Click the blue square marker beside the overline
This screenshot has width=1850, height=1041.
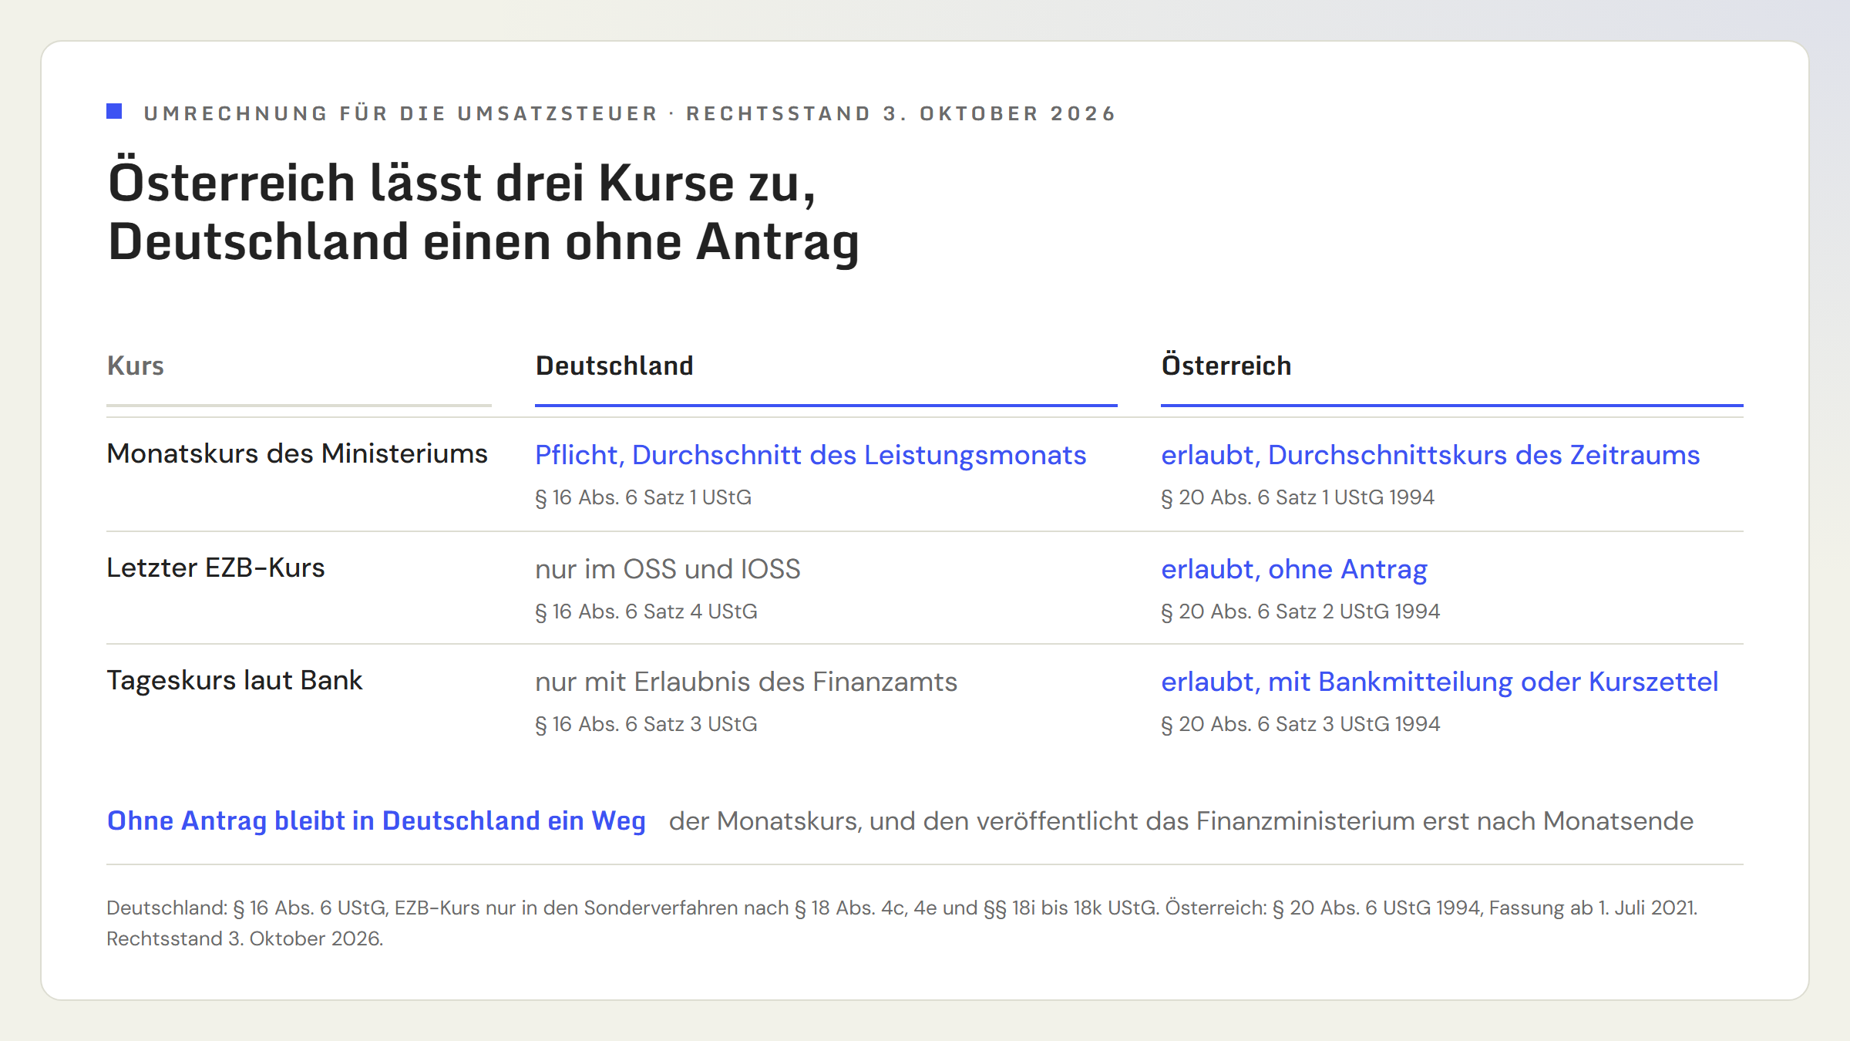coord(114,112)
